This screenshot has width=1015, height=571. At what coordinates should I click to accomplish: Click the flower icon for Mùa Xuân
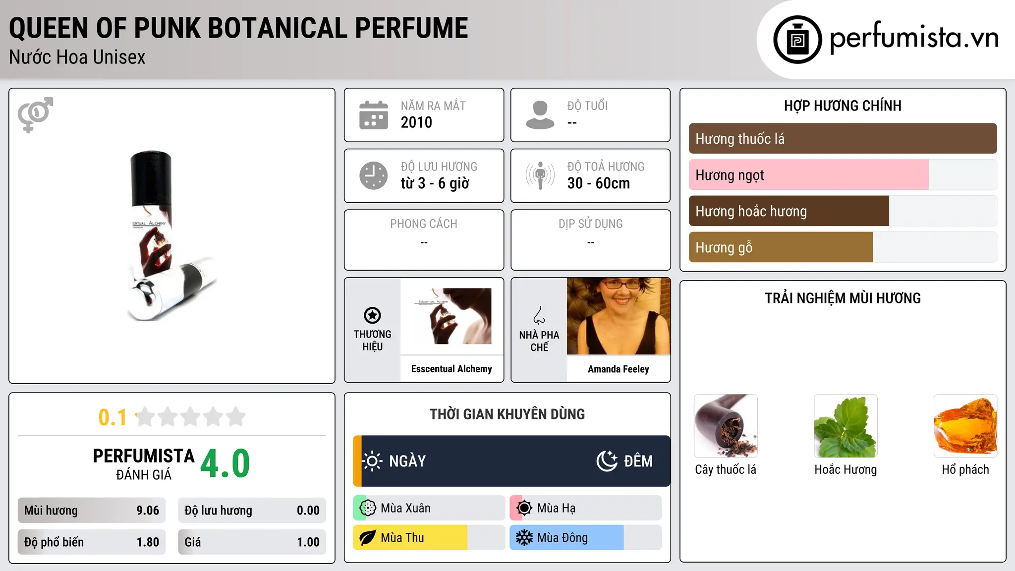pyautogui.click(x=368, y=508)
